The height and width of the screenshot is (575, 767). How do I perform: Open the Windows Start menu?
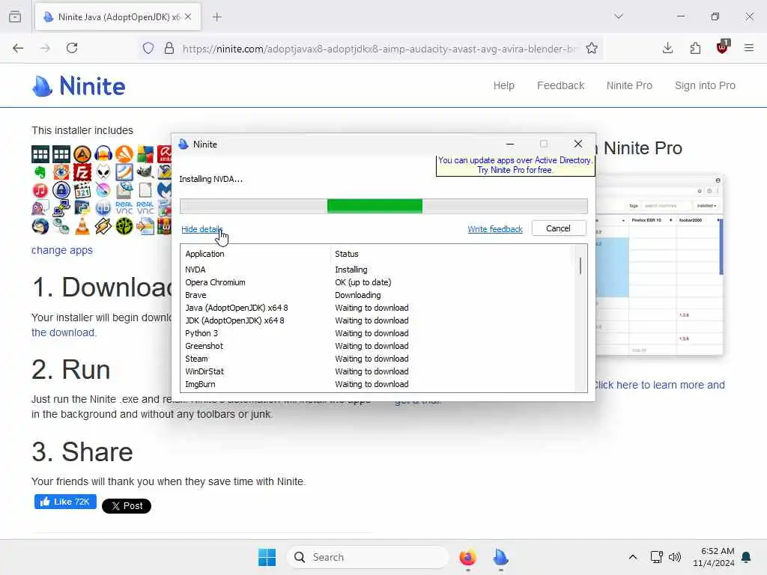[267, 557]
